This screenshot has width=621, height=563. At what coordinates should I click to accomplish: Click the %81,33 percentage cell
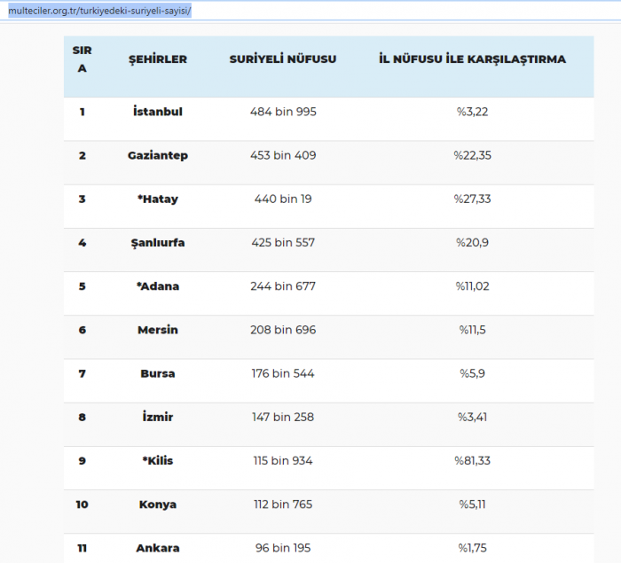472,460
